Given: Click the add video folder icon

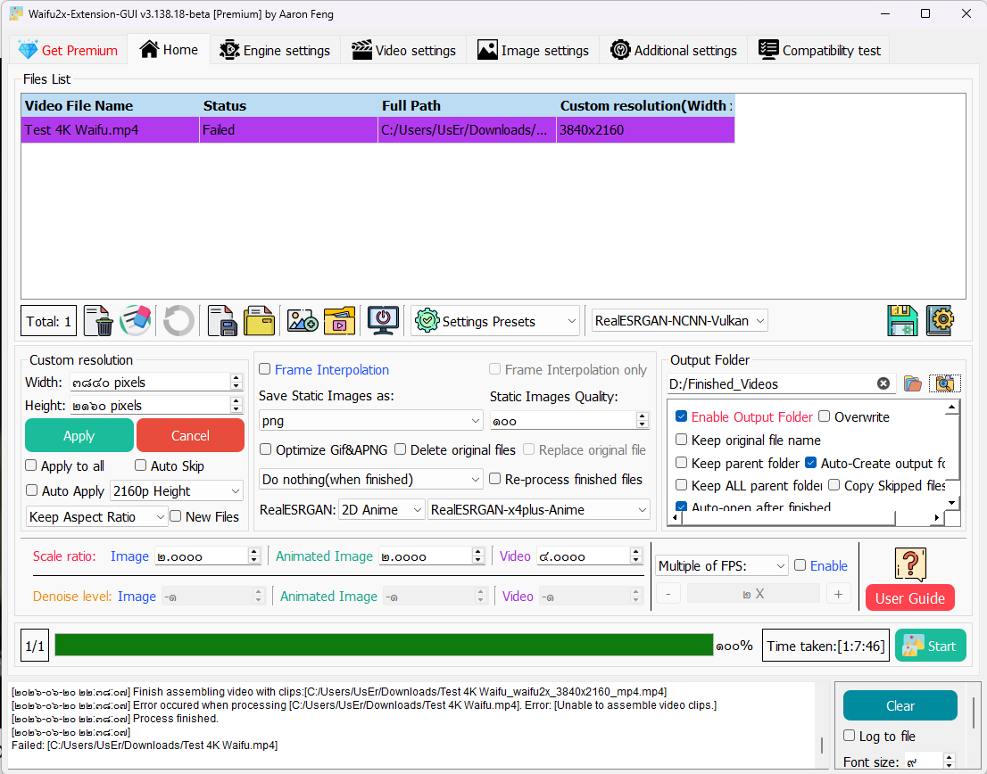Looking at the screenshot, I should tap(340, 321).
